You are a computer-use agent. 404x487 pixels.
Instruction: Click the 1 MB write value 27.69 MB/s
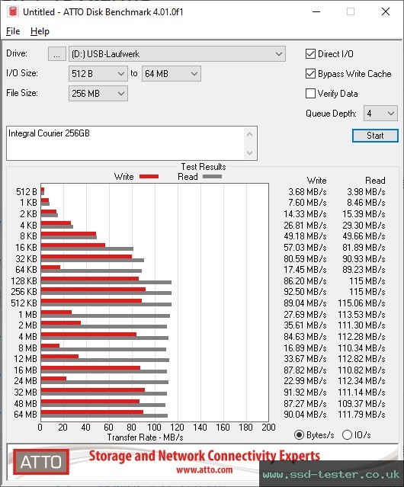tap(305, 314)
